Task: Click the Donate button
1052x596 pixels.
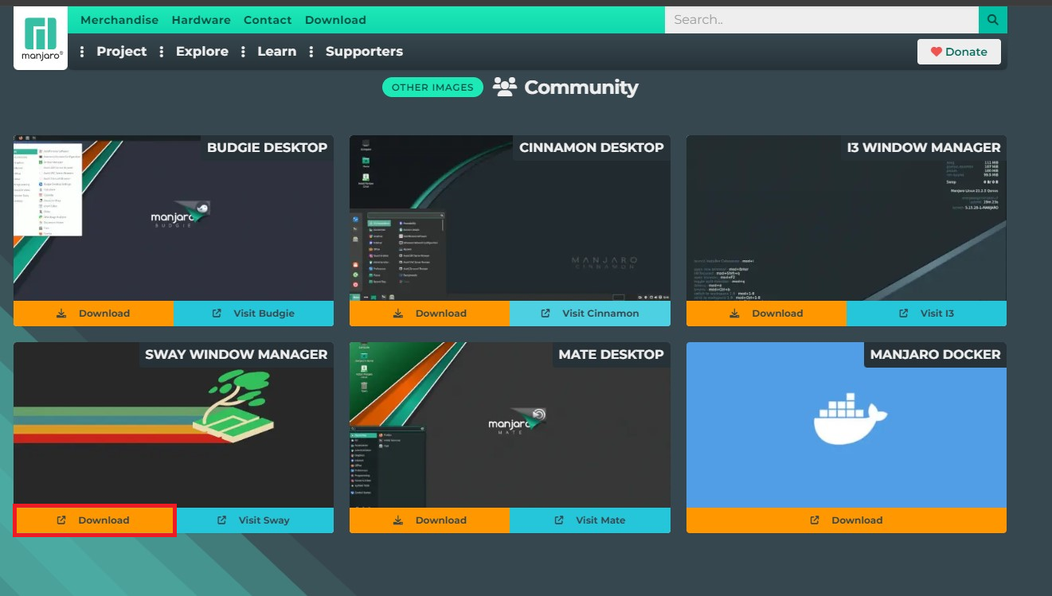Action: (x=959, y=52)
